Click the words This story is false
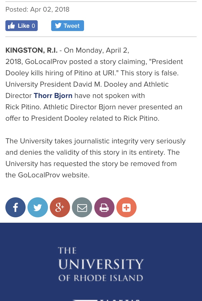The height and width of the screenshot is (301, 202). [x=149, y=73]
